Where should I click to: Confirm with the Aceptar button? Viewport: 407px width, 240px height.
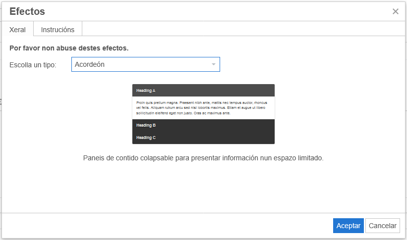point(348,226)
